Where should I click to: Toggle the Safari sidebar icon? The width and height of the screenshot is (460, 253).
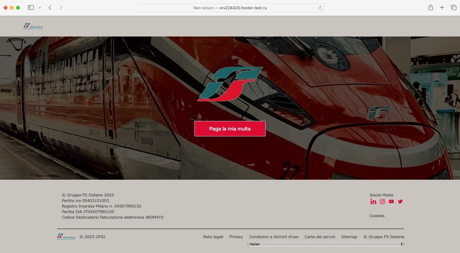point(31,8)
